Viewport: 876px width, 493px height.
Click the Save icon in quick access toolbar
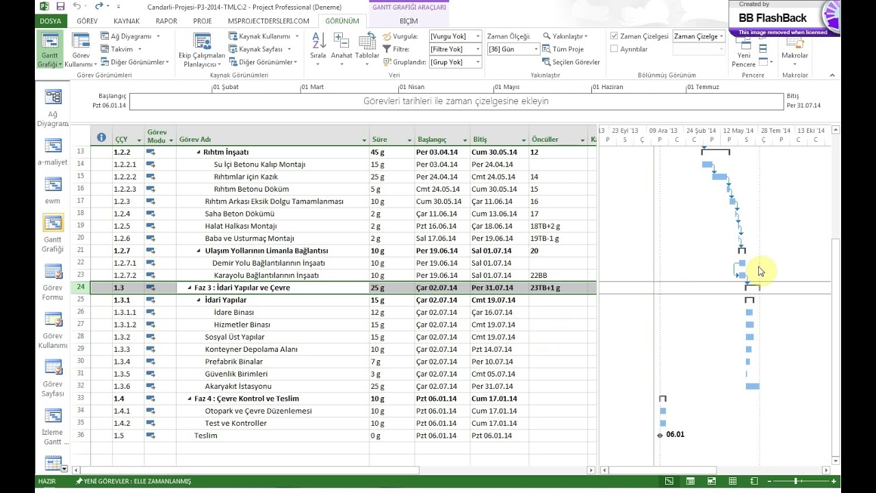(60, 7)
